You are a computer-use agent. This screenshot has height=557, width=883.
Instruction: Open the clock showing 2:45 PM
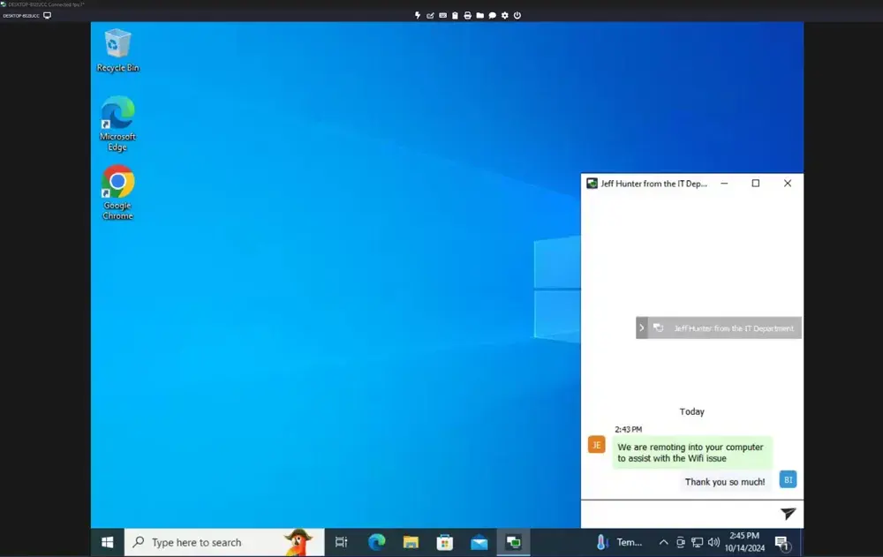pos(744,542)
